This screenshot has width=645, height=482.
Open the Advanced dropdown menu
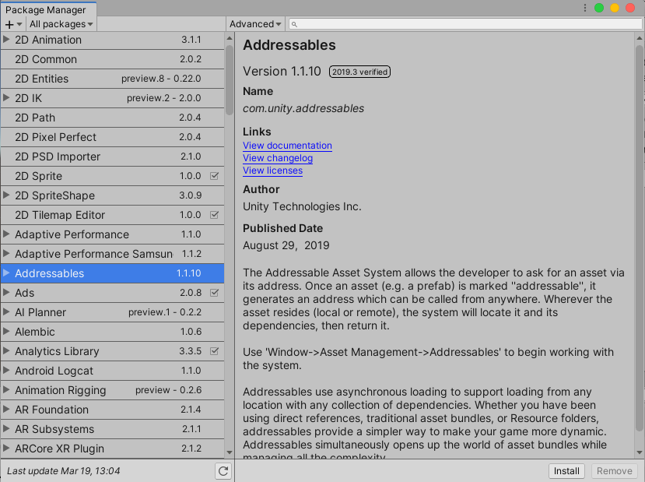click(x=255, y=24)
